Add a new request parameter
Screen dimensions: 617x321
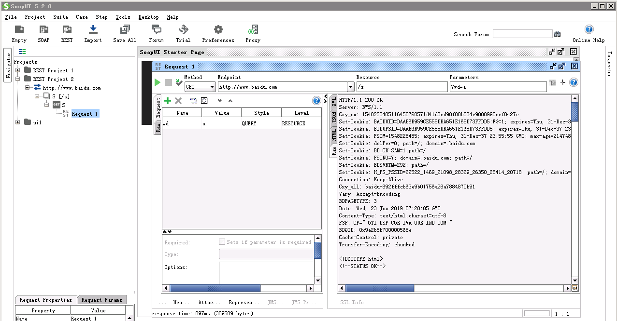coord(167,100)
